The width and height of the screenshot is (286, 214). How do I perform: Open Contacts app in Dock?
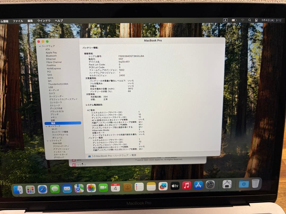(127, 187)
